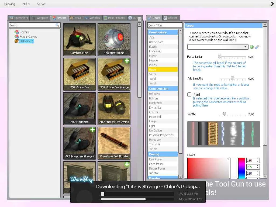Click entity list scroll-up arrow
Screen dimensions: 276x207
pyautogui.click(x=139, y=25)
